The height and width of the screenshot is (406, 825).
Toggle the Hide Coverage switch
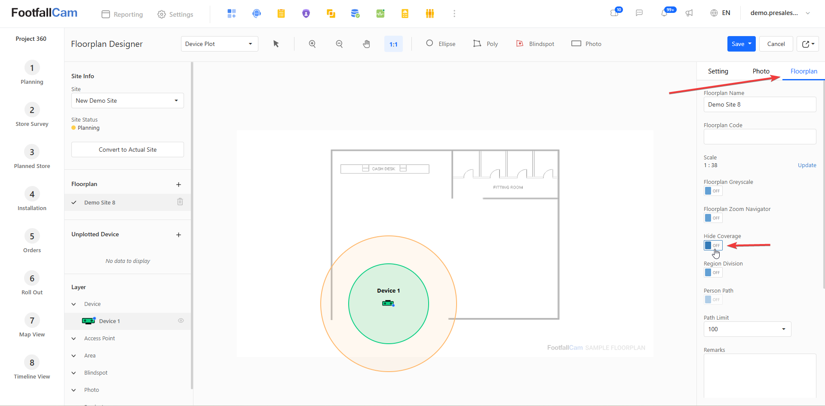[713, 245]
